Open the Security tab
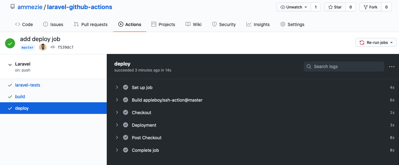 tap(224, 24)
